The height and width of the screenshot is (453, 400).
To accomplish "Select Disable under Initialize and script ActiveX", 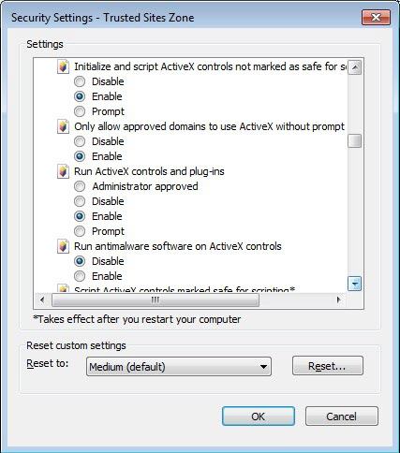I will coord(80,81).
